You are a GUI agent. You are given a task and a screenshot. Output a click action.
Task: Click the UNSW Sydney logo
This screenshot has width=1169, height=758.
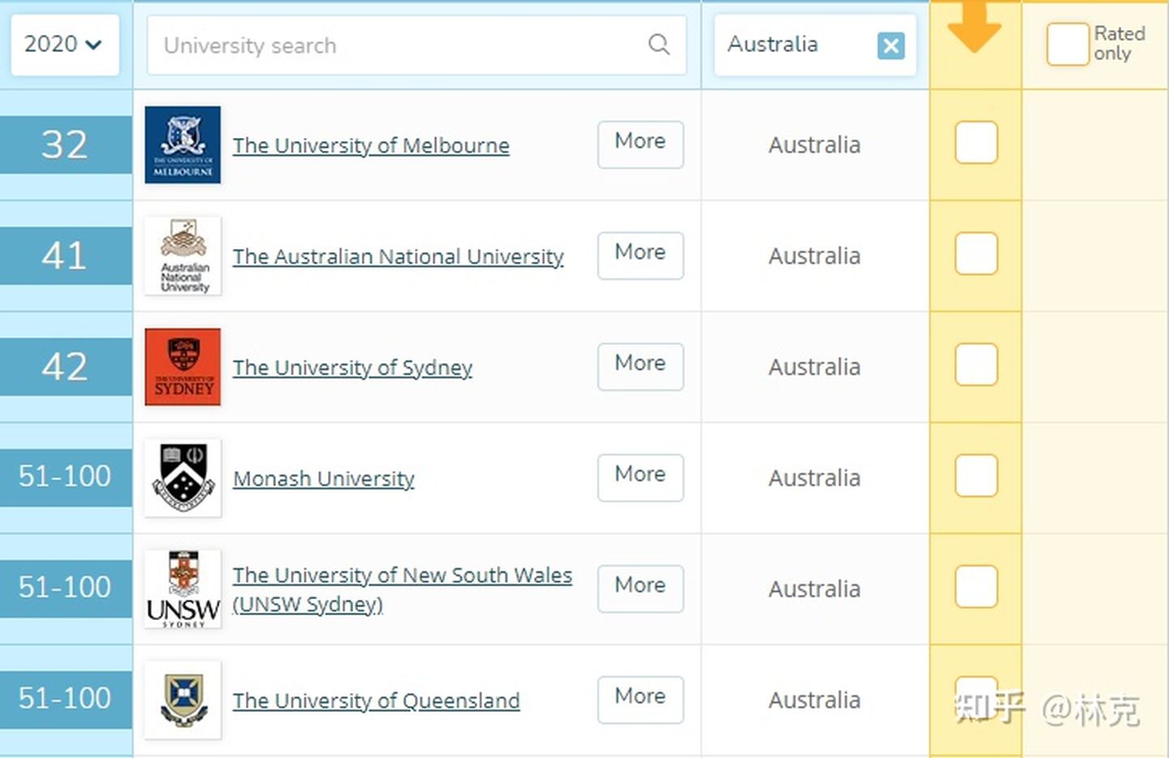(183, 589)
